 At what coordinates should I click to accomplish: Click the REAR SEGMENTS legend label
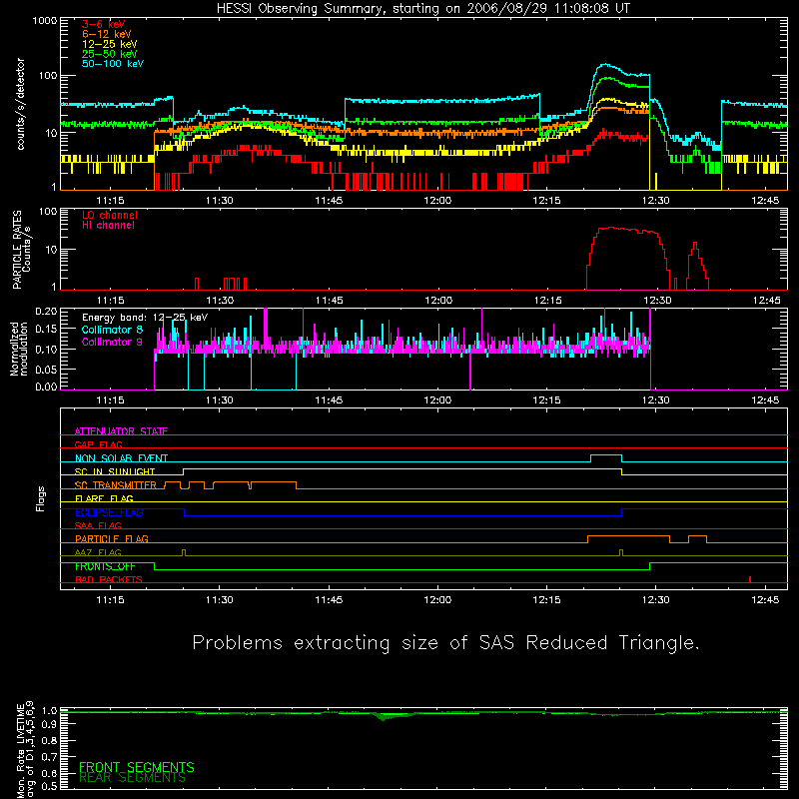[132, 778]
